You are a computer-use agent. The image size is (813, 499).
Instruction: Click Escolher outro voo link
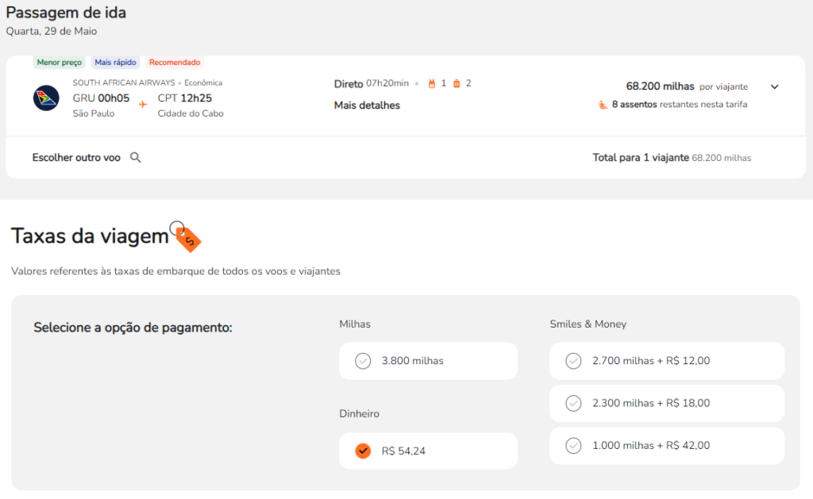(x=76, y=158)
